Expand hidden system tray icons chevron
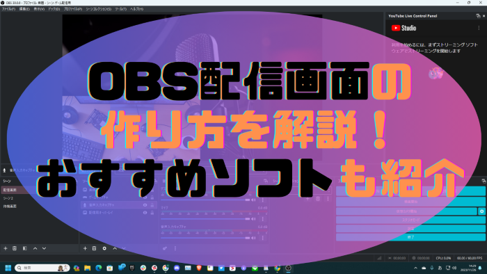The width and height of the screenshot is (487, 274). tap(415, 268)
